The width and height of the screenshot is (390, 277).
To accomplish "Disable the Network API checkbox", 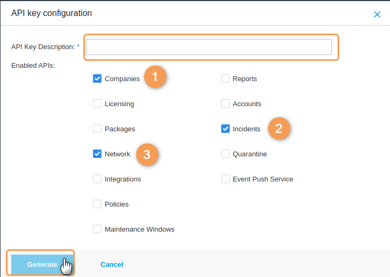I will pos(97,154).
